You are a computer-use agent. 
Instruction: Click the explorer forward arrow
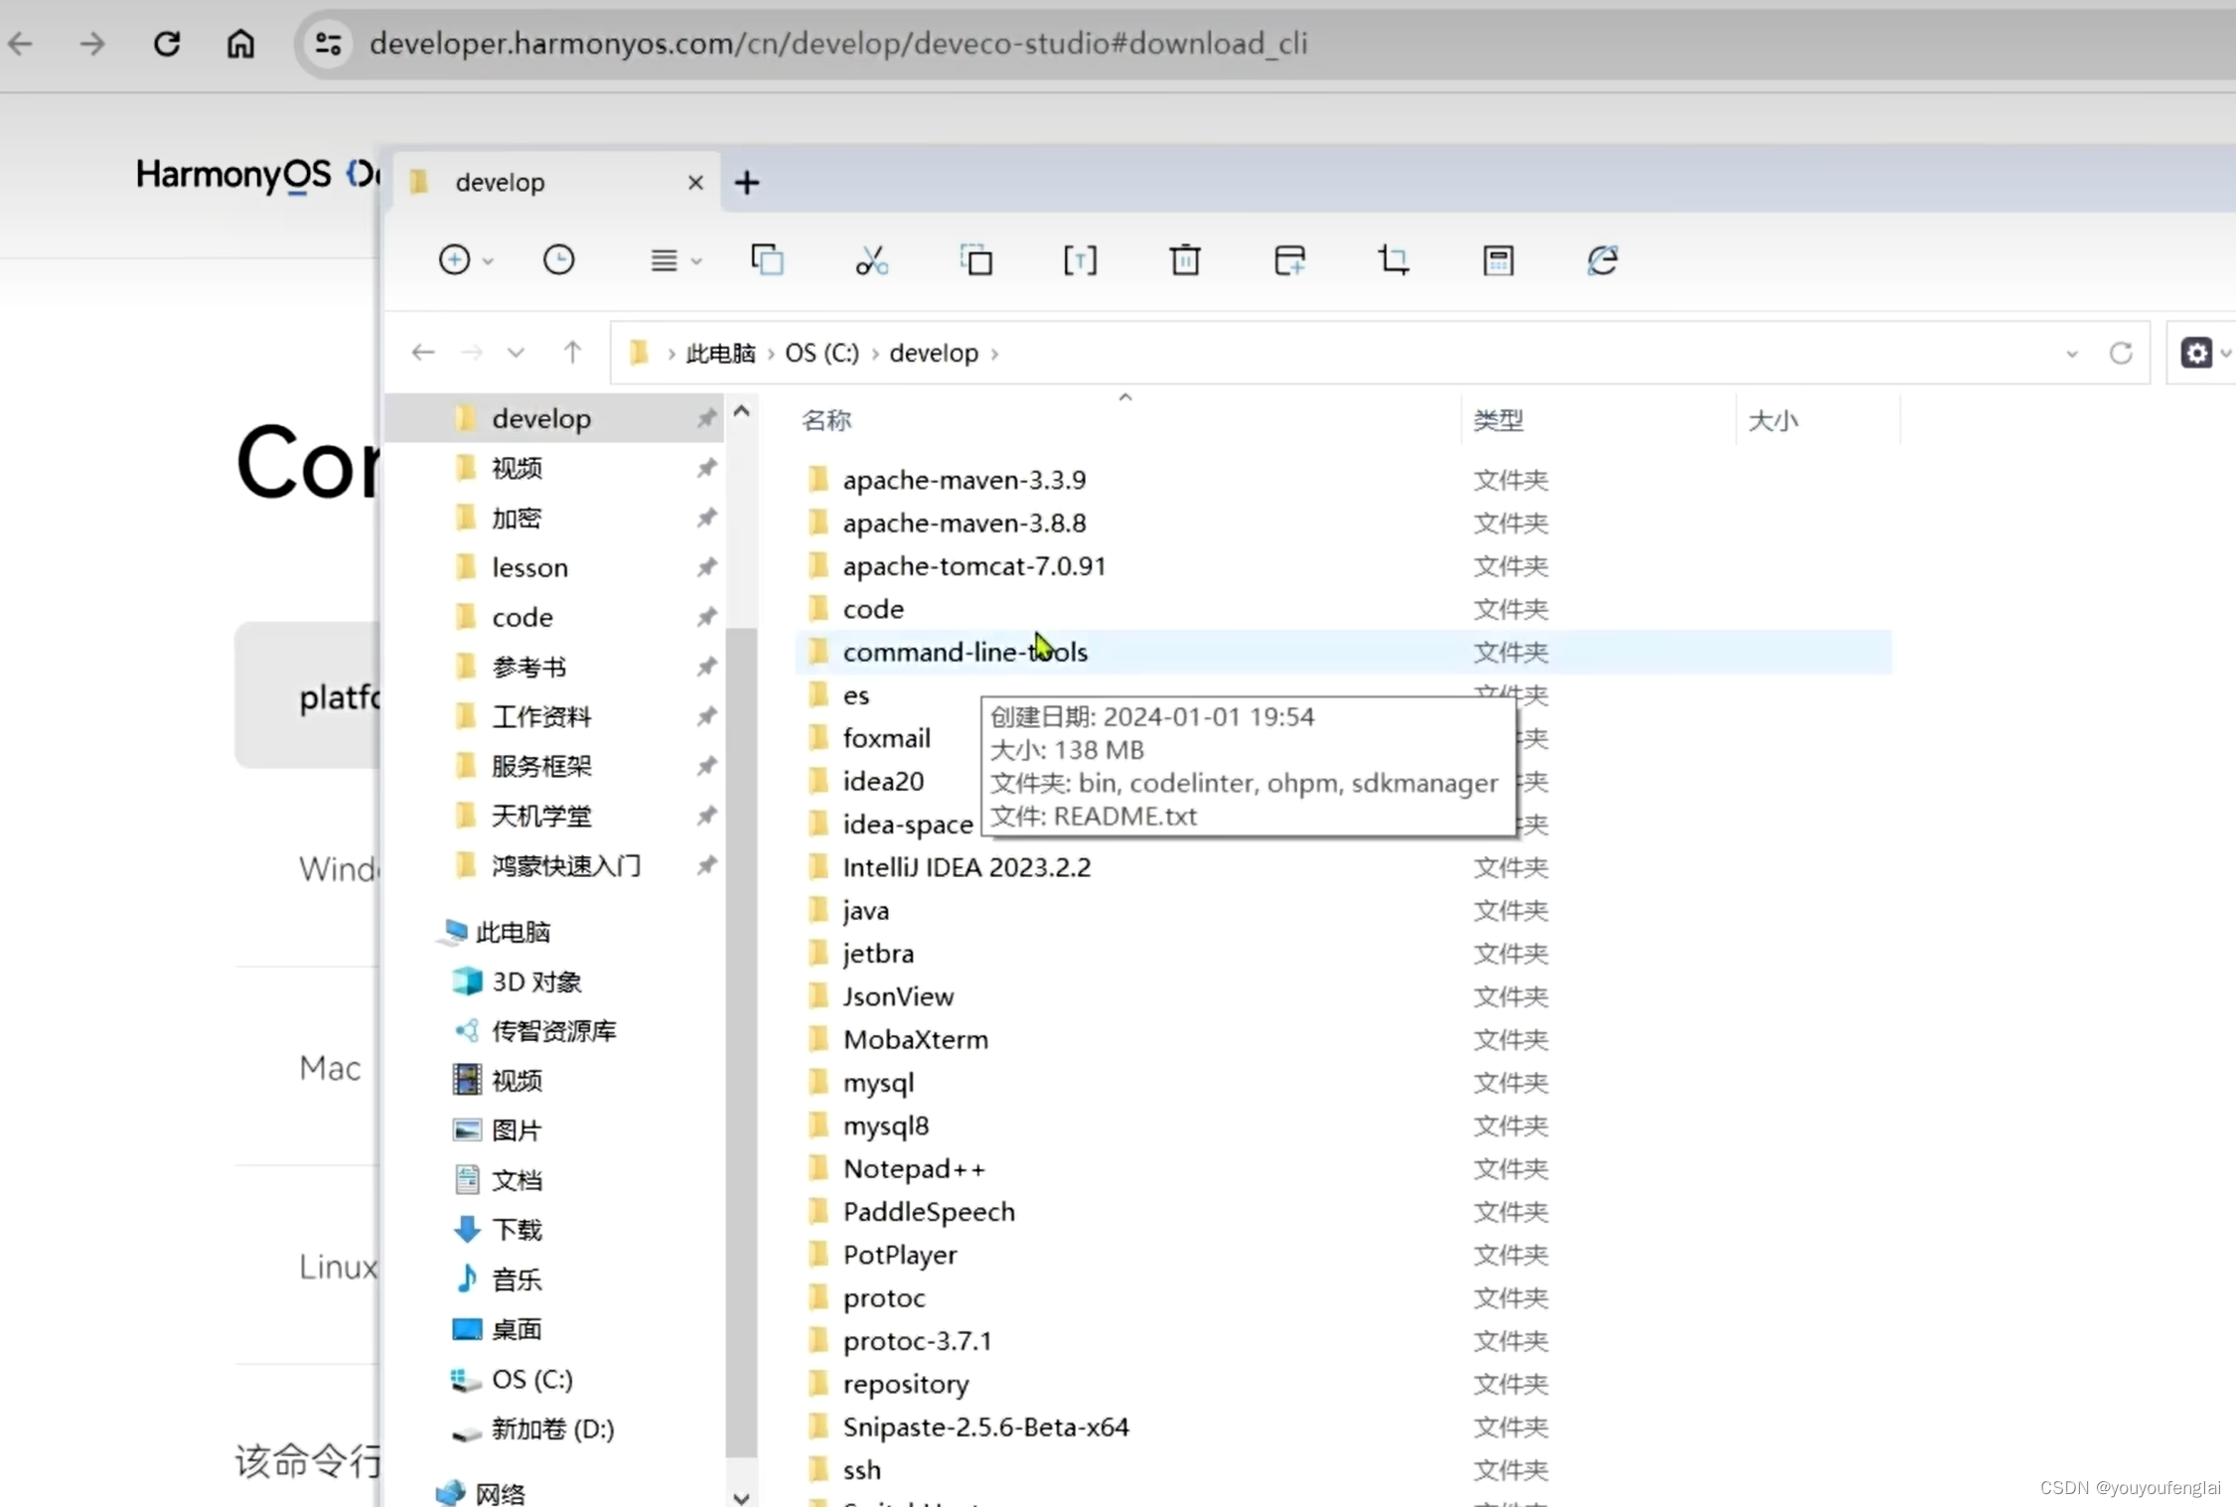472,353
